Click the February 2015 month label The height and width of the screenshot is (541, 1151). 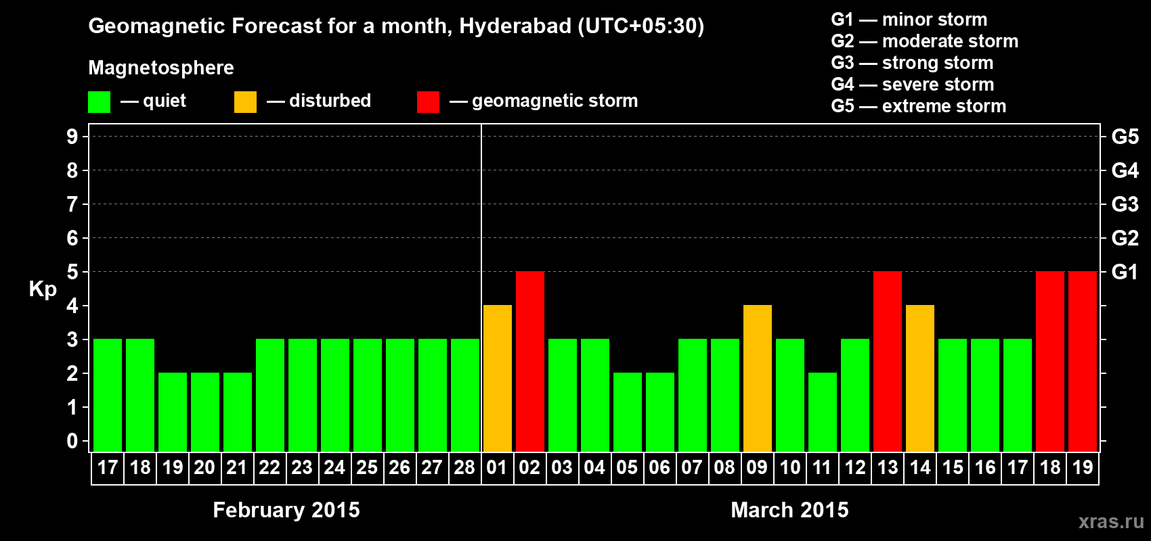coord(286,510)
